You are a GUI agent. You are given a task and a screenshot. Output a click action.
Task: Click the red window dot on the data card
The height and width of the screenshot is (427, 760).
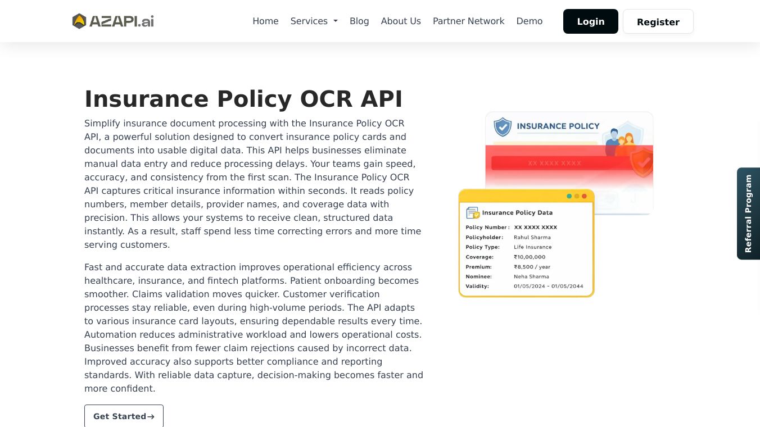[584, 196]
